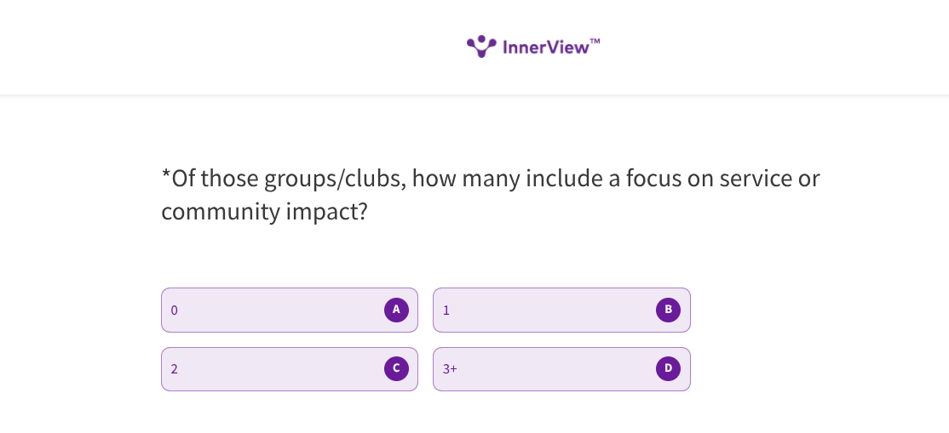Click the InnerView wordmark text
Viewport: 949px width, 433px height.
tap(546, 48)
